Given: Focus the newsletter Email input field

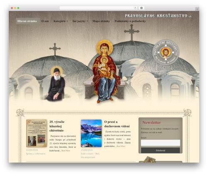Looking at the screenshot, I should coord(161,143).
